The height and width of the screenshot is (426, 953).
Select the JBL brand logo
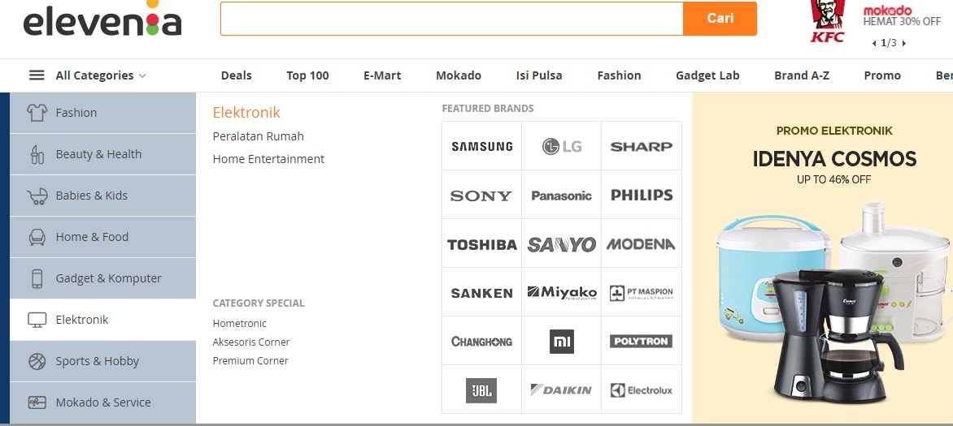(481, 390)
